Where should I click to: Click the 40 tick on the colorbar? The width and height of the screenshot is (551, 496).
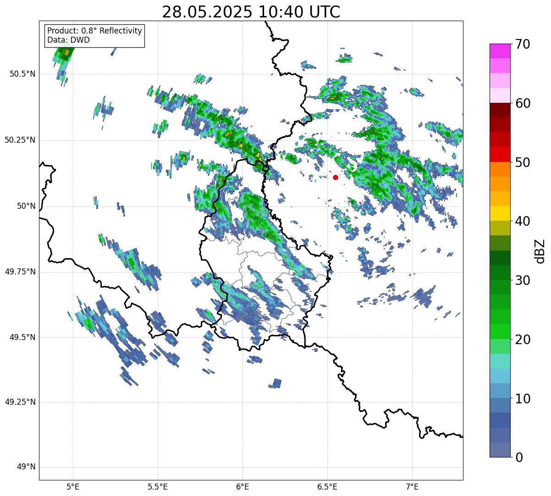pyautogui.click(x=522, y=221)
